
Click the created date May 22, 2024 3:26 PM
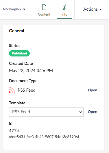(x=31, y=71)
